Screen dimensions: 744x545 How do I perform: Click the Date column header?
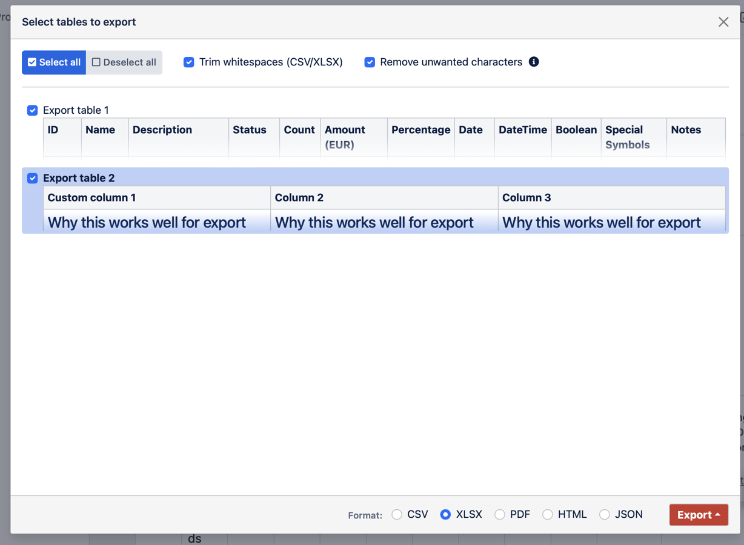[x=474, y=137]
